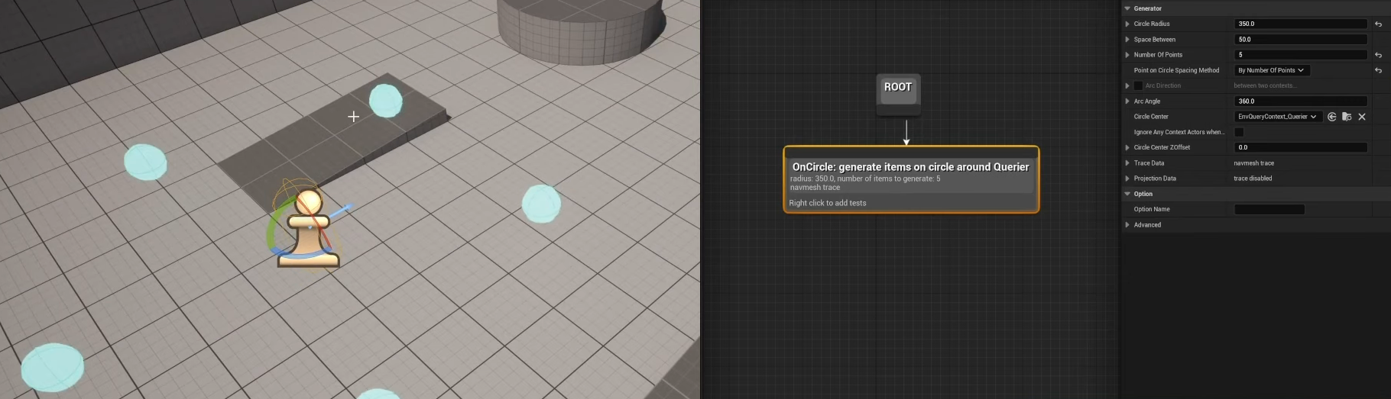Use selected asset for Circle Center
This screenshot has height=399, width=1391.
pos(1332,117)
